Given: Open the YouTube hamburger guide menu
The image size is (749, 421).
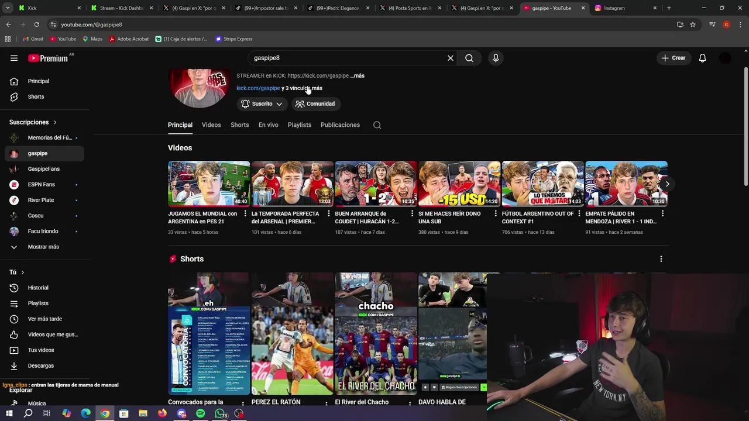Looking at the screenshot, I should [14, 58].
